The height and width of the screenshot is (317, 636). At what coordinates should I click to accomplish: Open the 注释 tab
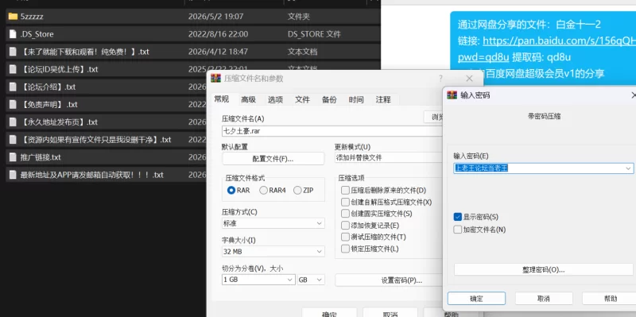383,99
